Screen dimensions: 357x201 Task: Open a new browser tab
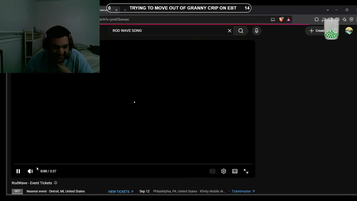click(125, 10)
